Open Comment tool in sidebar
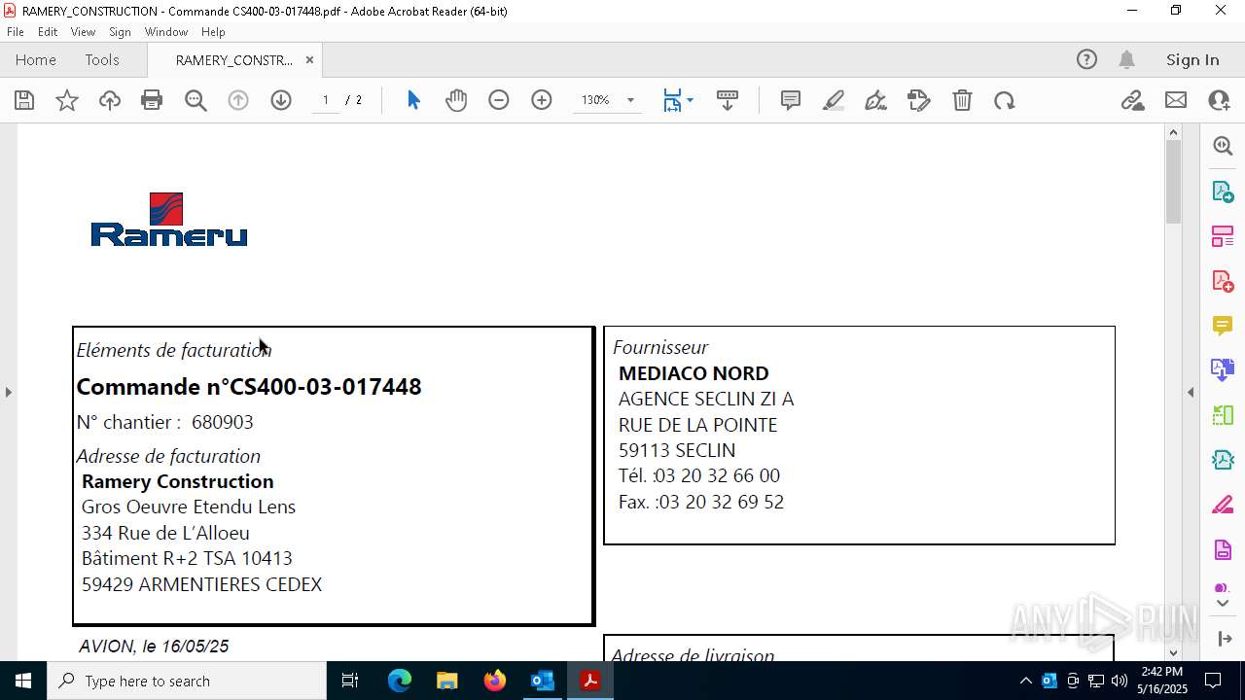1245x700 pixels. pos(1223,326)
